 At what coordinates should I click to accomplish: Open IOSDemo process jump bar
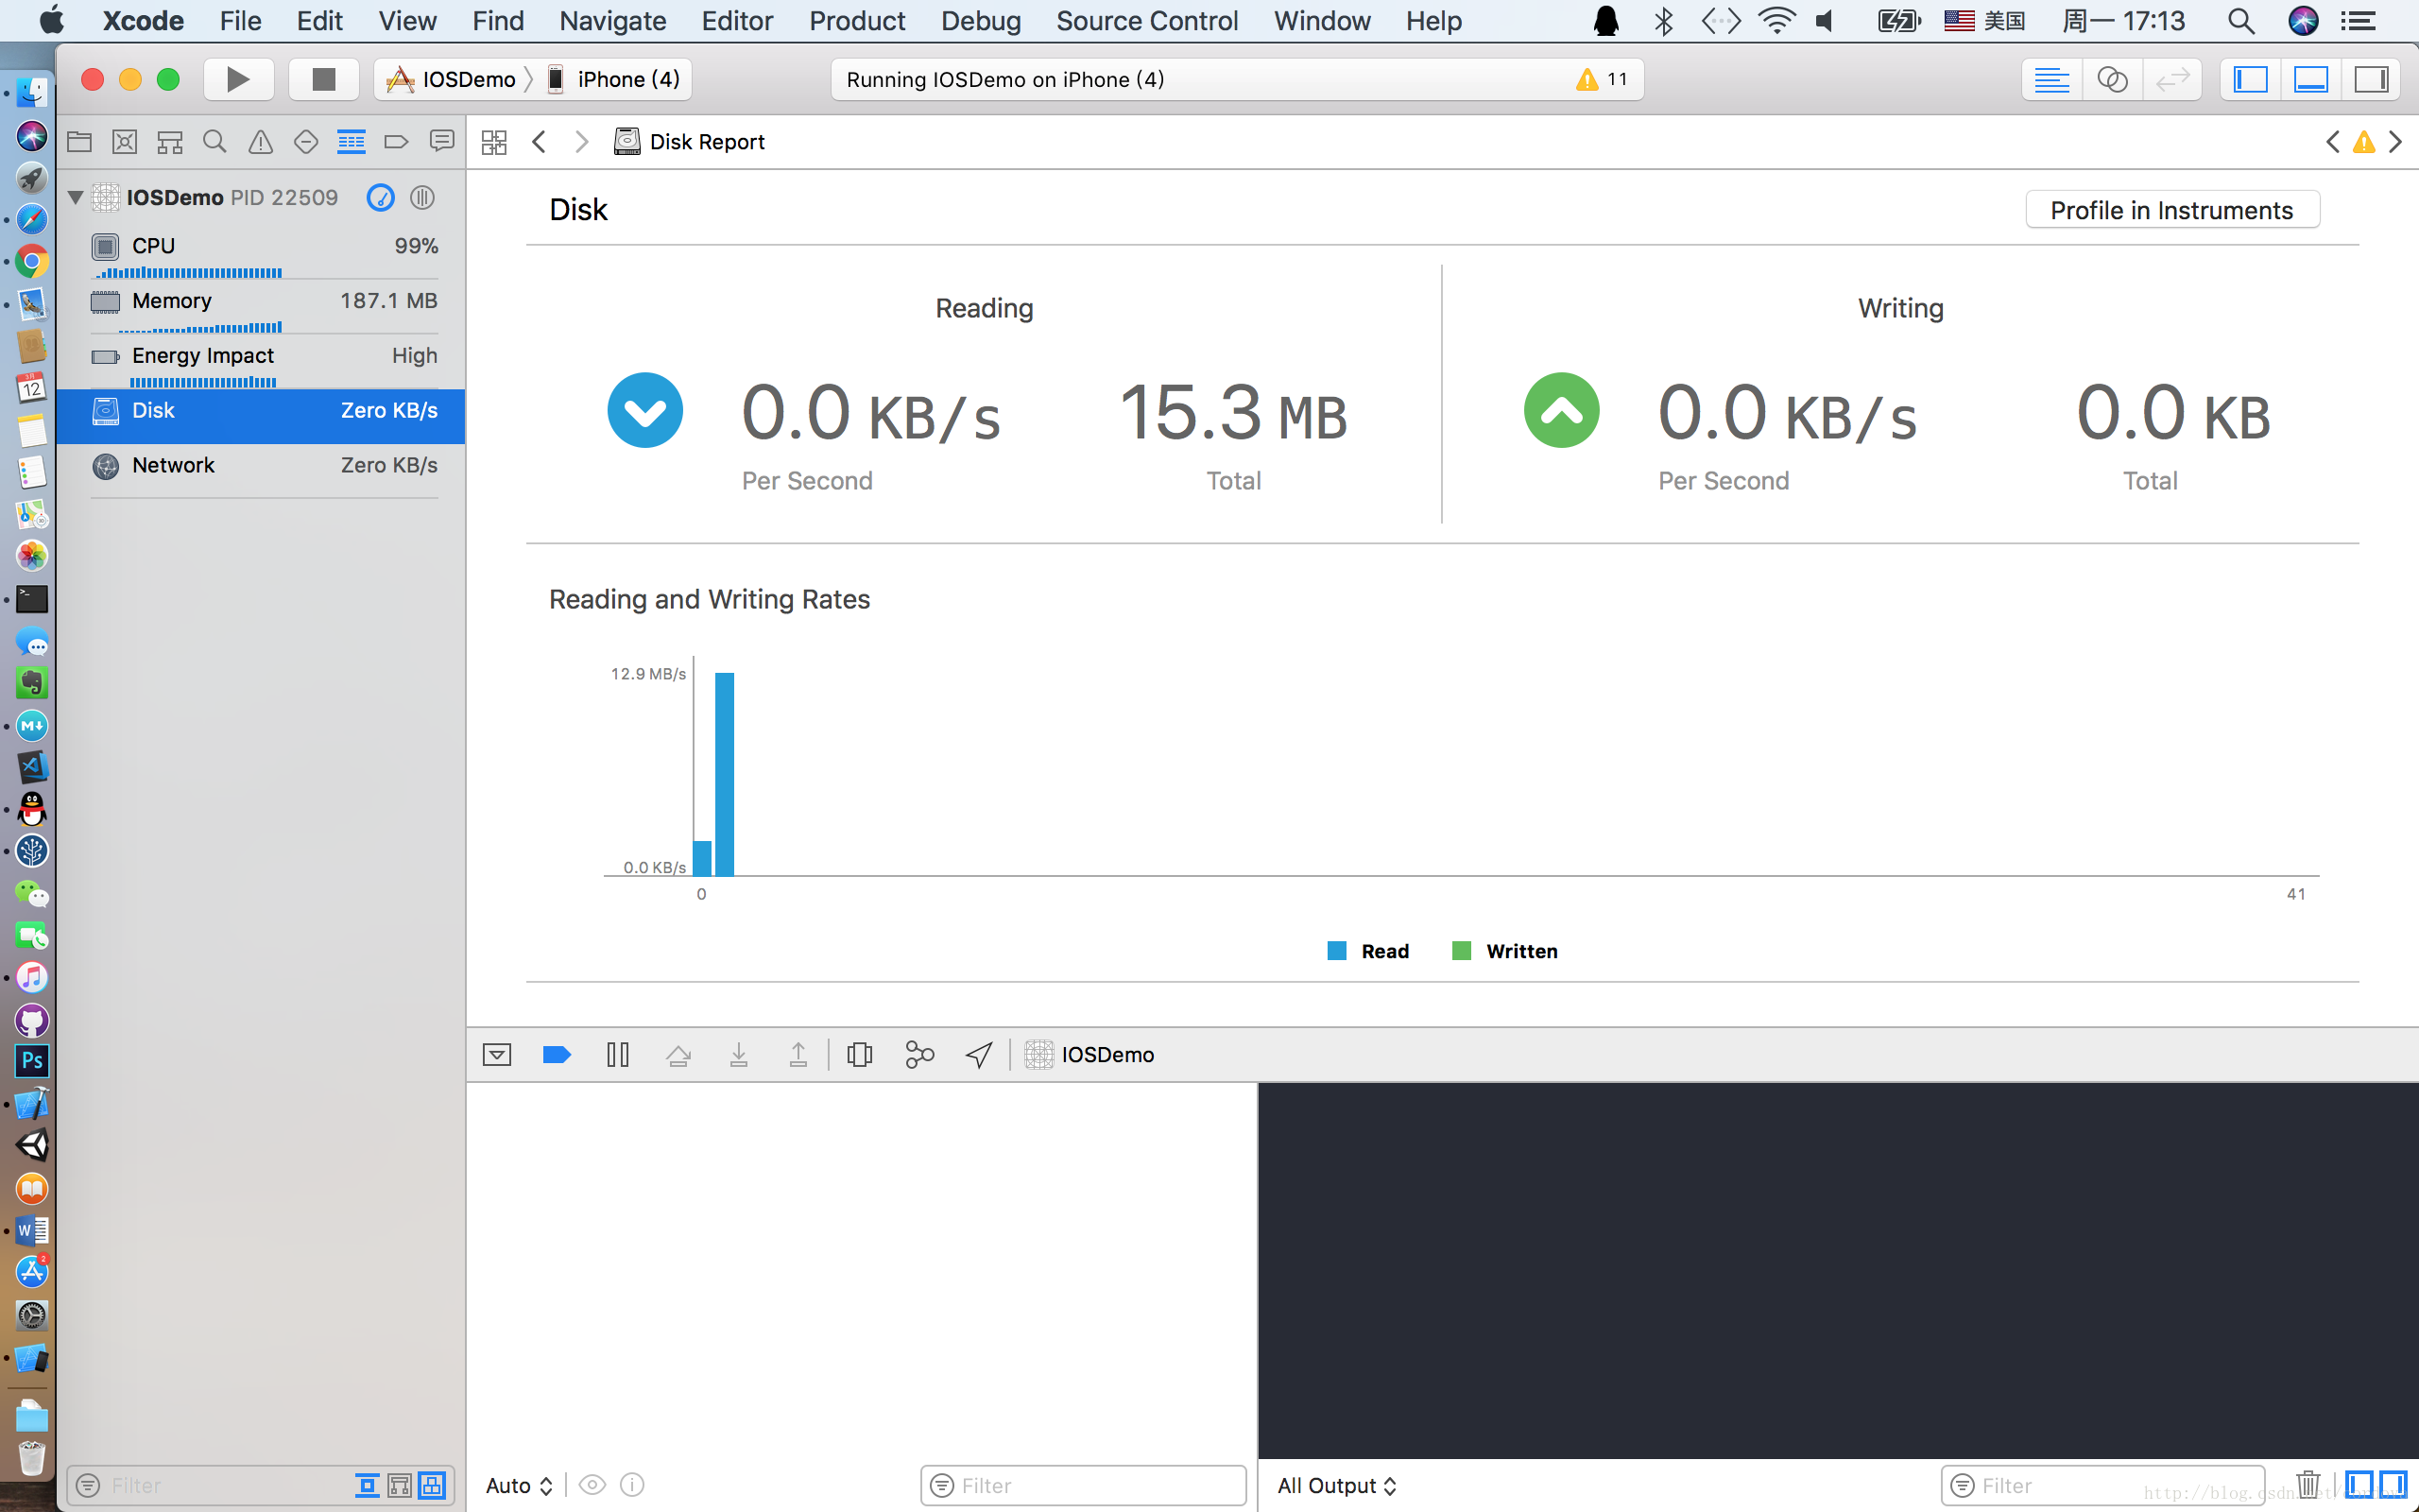pyautogui.click(x=1090, y=1055)
